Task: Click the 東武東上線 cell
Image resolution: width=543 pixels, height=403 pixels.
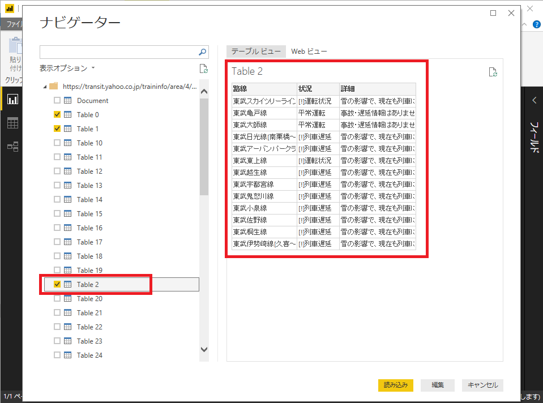Action: point(264,160)
